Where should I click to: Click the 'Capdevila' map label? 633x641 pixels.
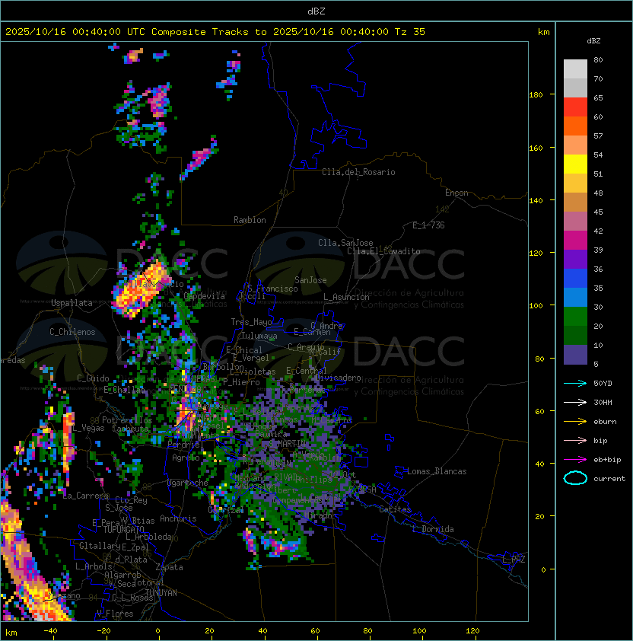205,296
